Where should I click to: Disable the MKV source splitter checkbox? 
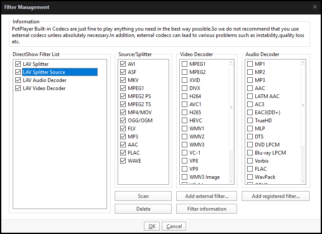tap(123, 80)
